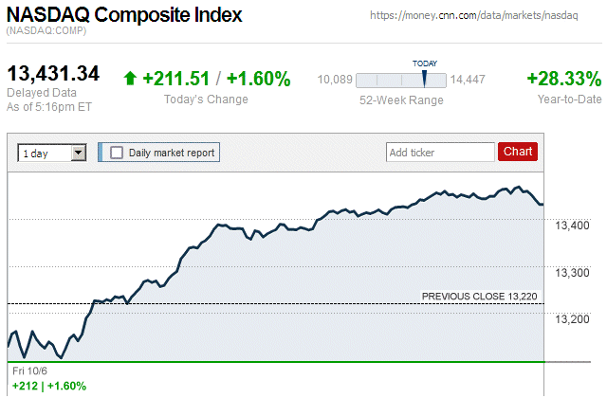Toggle the Daily market report checkbox
607x398 pixels.
[x=117, y=152]
